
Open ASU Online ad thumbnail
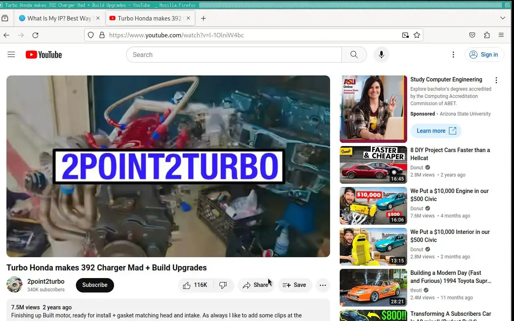pyautogui.click(x=373, y=109)
